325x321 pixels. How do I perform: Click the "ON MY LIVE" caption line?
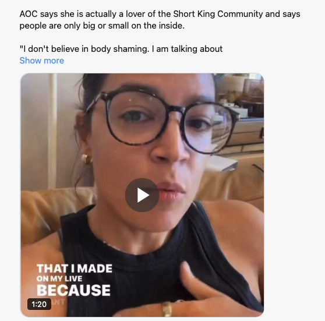tap(59, 278)
